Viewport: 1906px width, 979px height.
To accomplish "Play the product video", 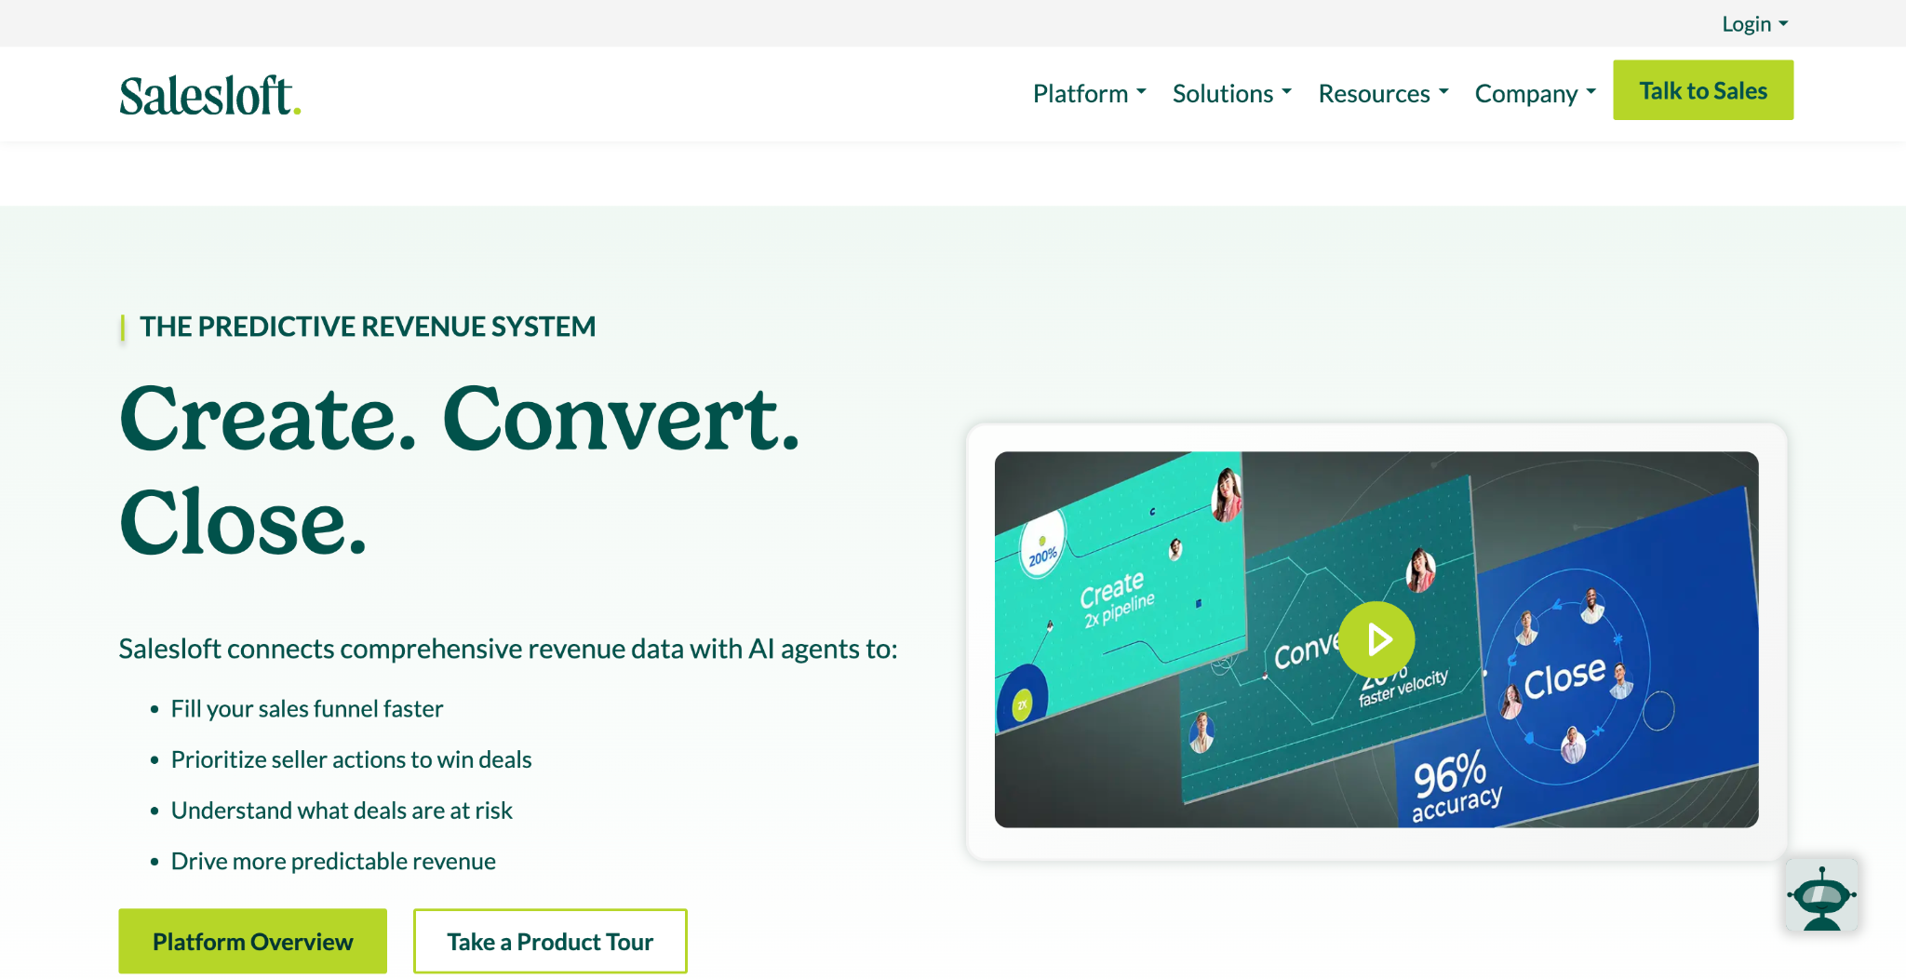I will coord(1376,639).
